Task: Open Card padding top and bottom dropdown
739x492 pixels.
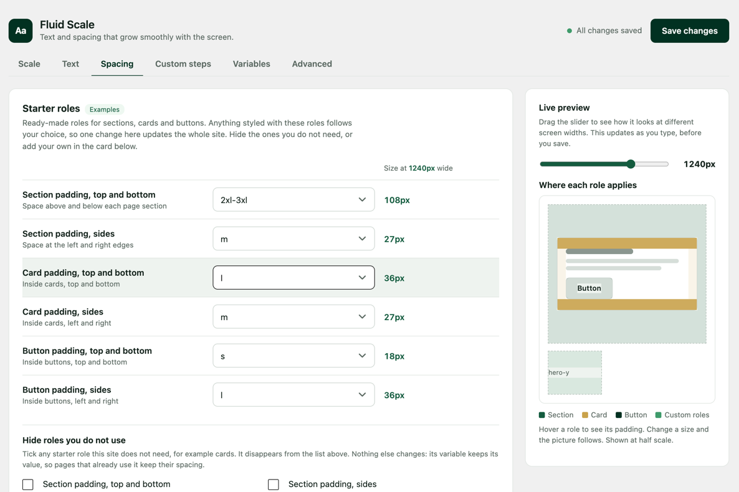Action: click(x=293, y=278)
